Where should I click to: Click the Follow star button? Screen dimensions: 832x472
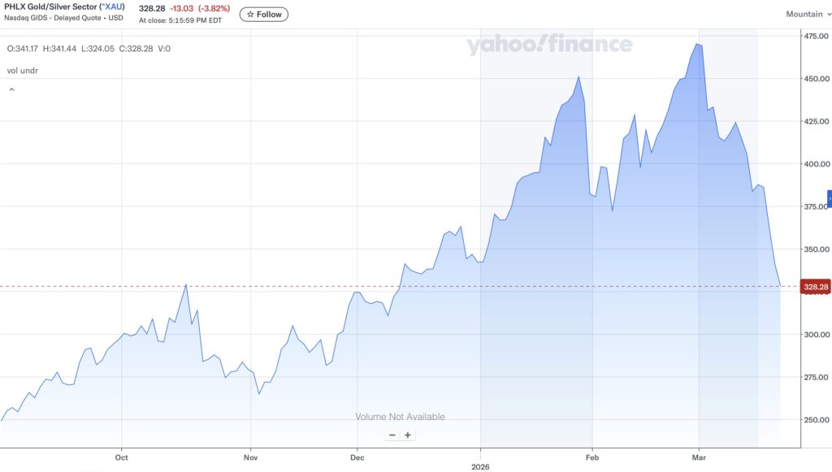(x=263, y=14)
